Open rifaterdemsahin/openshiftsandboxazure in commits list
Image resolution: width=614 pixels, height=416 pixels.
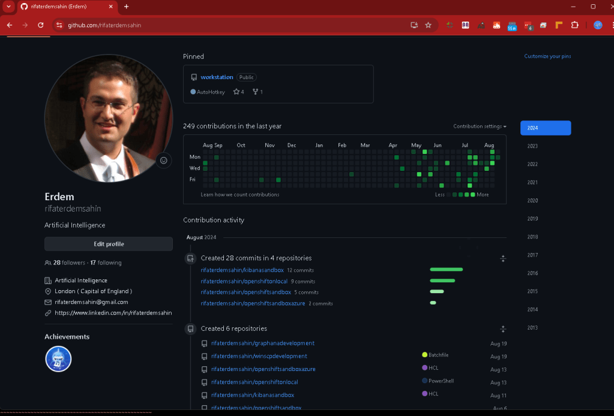tap(253, 303)
